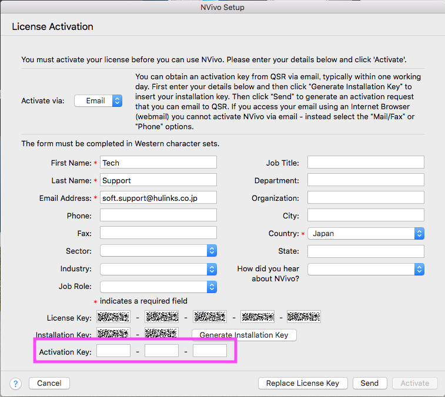Screen dimensions: 445x397
Task: Click the Cancel button
Action: tap(49, 383)
